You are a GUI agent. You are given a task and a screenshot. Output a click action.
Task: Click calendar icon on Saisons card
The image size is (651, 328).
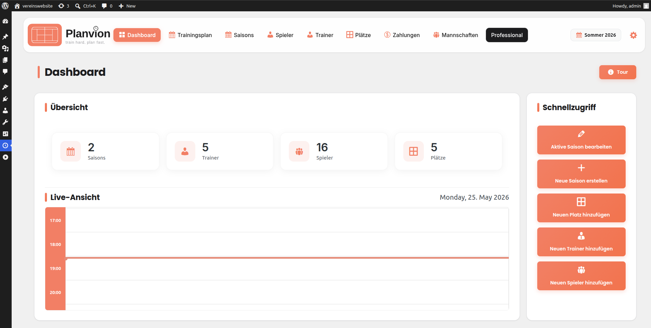71,151
